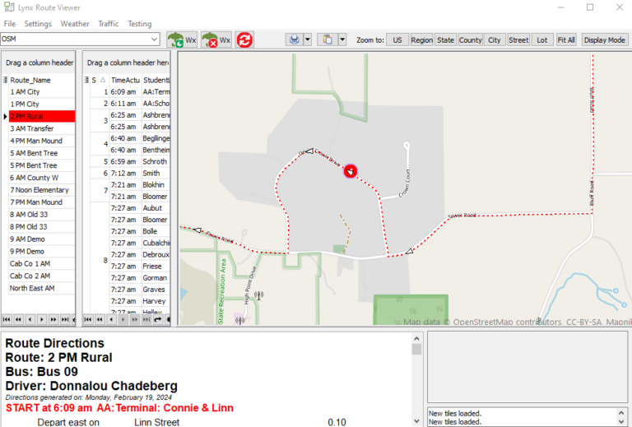Go to last record in route list

click(x=66, y=319)
